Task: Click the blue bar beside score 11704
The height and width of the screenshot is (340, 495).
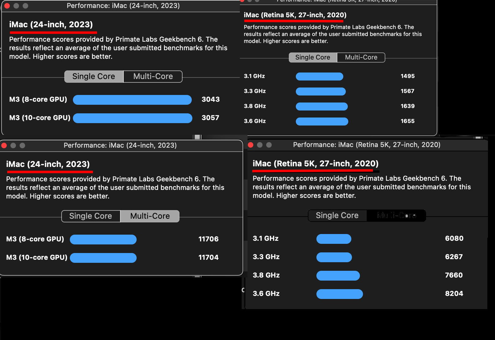Action: tap(103, 258)
